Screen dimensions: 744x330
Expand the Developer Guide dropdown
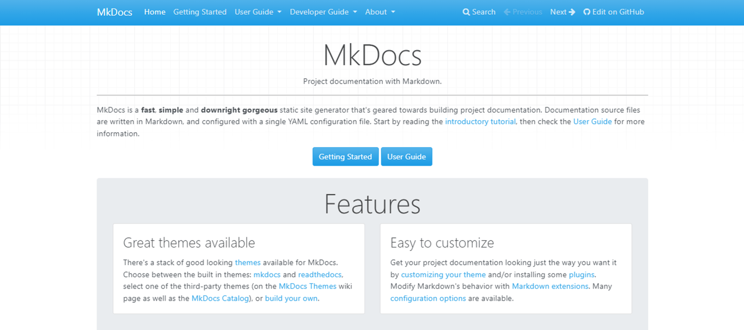point(324,12)
